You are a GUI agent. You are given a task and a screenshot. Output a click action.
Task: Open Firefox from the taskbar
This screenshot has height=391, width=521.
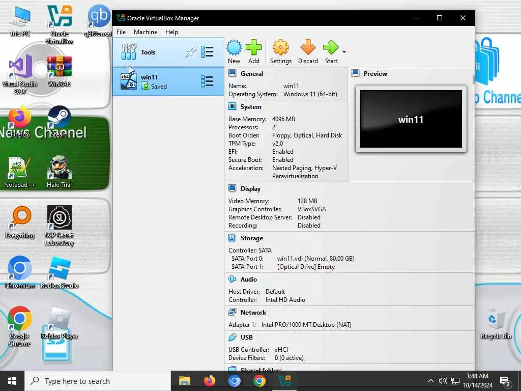coord(209,381)
